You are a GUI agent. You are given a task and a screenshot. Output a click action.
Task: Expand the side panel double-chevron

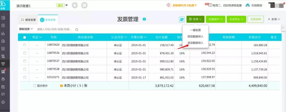click(283, 28)
